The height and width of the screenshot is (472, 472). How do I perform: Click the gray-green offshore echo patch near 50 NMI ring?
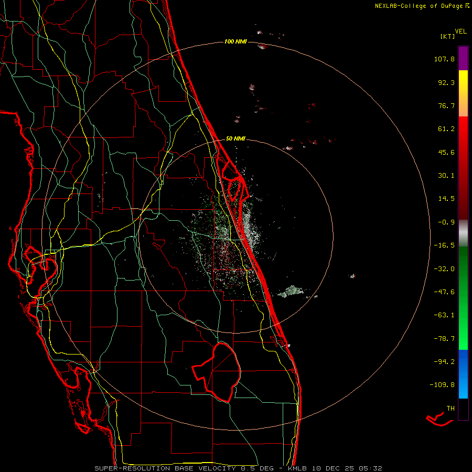(290, 292)
